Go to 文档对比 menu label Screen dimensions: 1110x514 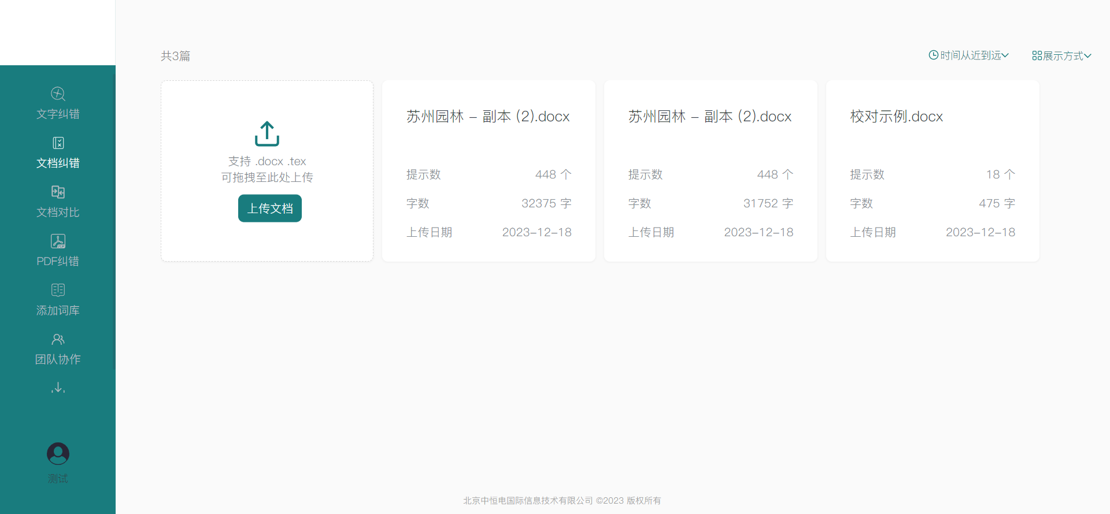pos(58,213)
